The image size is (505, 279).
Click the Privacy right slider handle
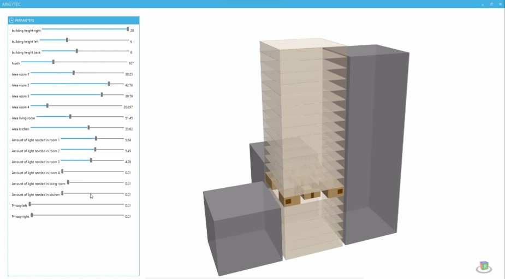pyautogui.click(x=32, y=215)
